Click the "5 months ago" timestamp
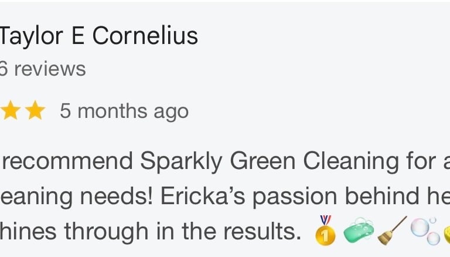 pyautogui.click(x=124, y=111)
